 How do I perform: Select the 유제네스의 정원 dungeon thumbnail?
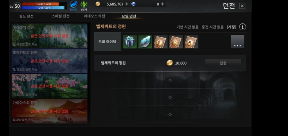click(50, 86)
